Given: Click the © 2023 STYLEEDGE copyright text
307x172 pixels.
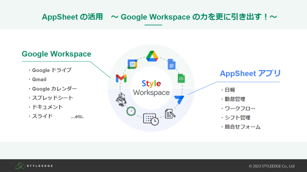Looking at the screenshot, I should 272,166.
